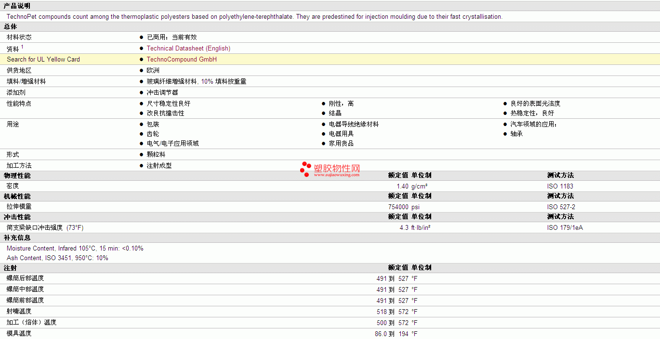
Task: Select the 电器用具 use entry
Action: [342, 134]
